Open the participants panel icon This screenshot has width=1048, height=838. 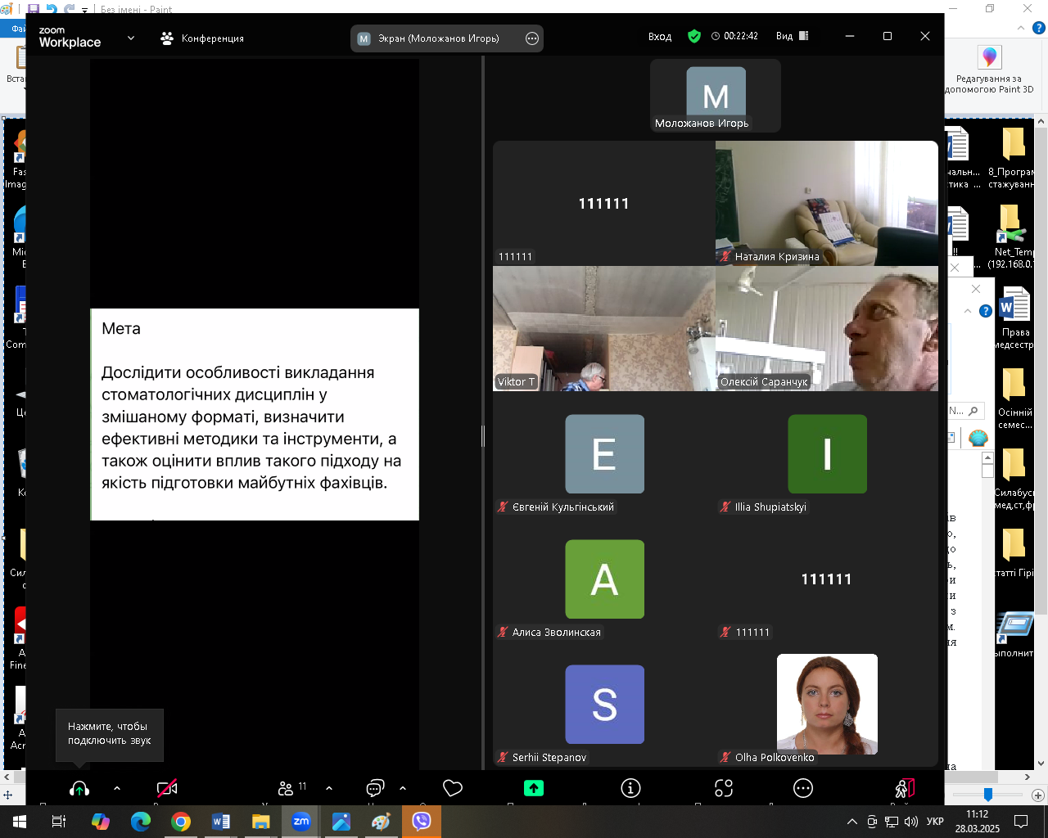coord(286,788)
